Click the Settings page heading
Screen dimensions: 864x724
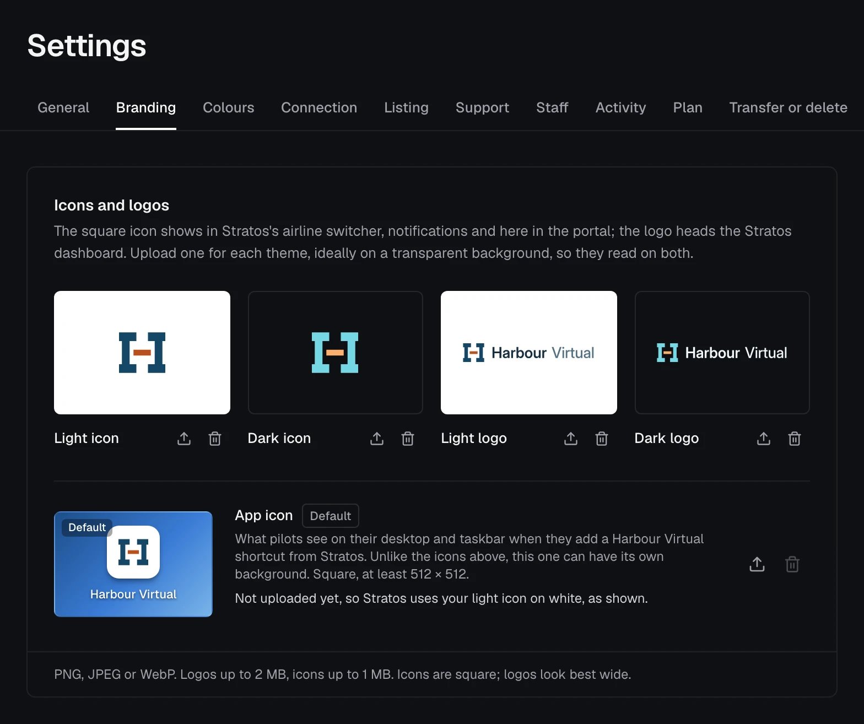pos(87,46)
